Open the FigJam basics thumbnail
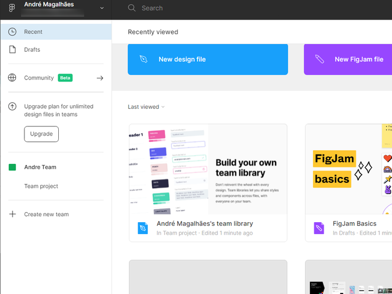392x294 pixels. click(349, 169)
